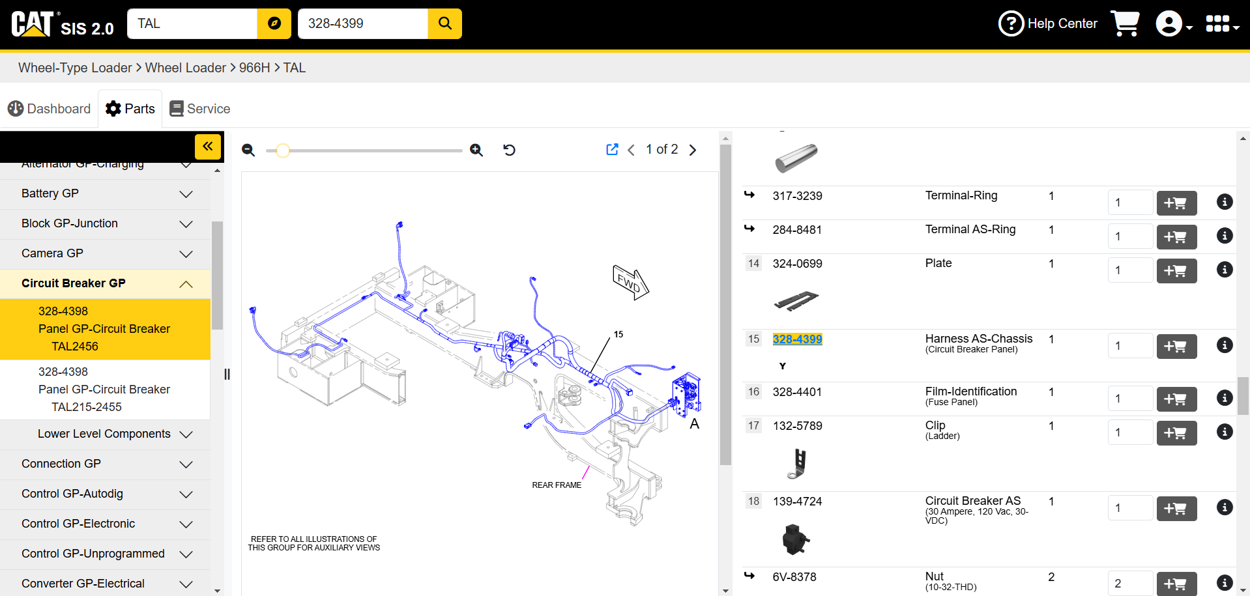Add Harness AS-Chassis 328-4399 to cart
Viewport: 1250px width, 596px height.
1176,347
